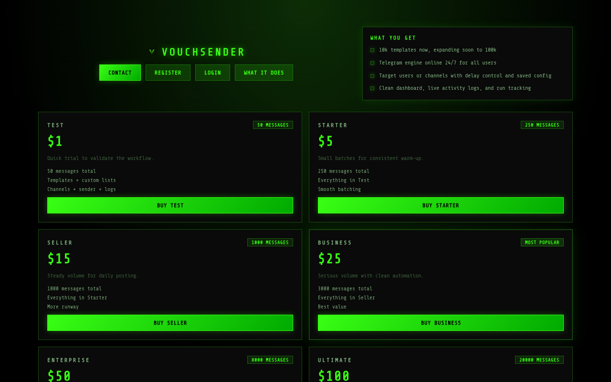
Task: Select bullet square beside 'Clean dashboard'
Action: 372,88
